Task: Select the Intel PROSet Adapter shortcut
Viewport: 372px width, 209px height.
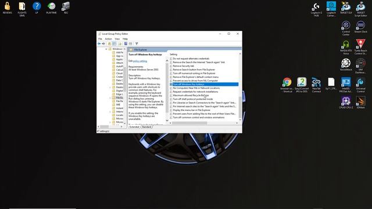Action: point(346,85)
